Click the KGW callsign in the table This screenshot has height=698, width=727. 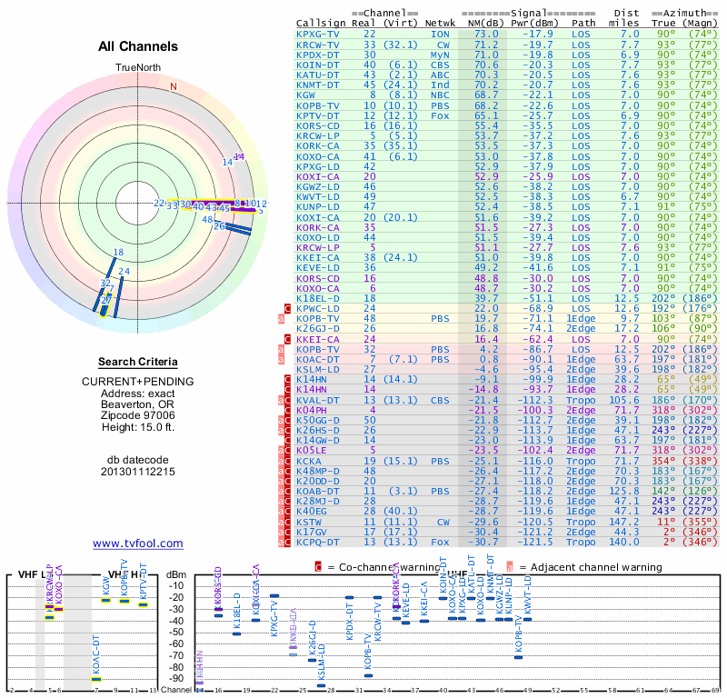click(305, 95)
